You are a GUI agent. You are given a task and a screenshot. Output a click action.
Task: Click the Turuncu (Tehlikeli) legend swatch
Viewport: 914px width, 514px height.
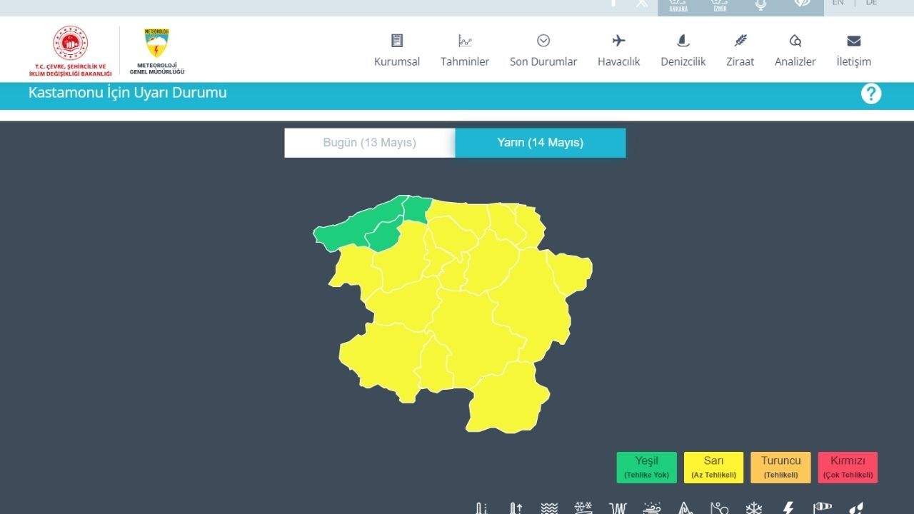[x=780, y=468]
